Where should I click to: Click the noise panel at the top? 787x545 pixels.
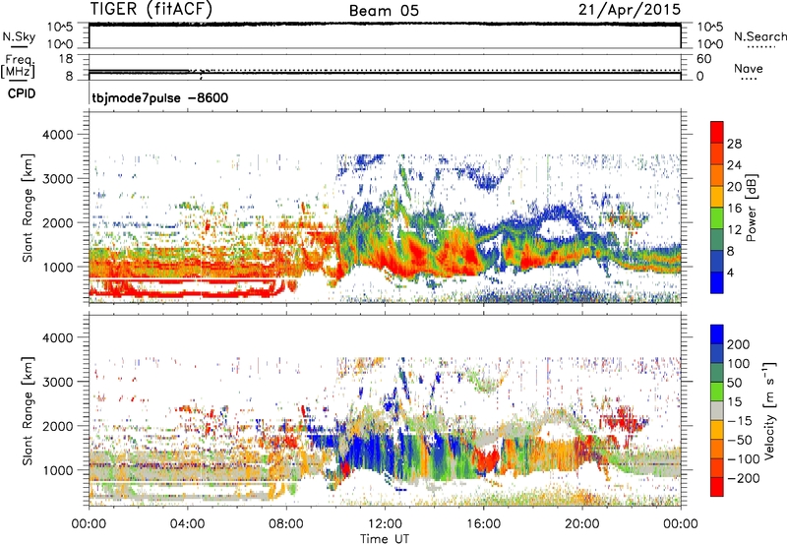(x=385, y=35)
